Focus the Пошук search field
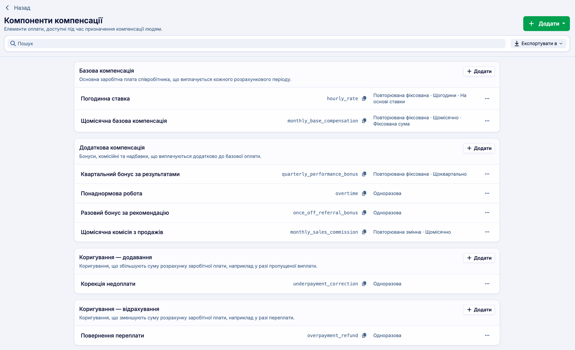 click(x=257, y=43)
